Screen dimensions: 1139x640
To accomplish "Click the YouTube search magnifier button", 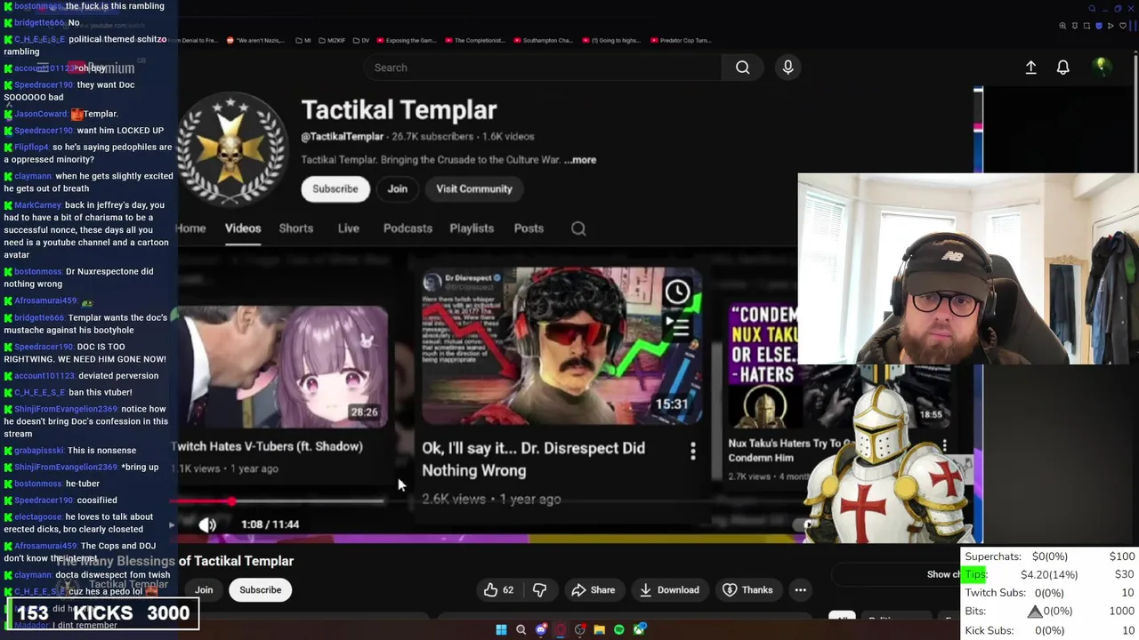I will 742,68.
